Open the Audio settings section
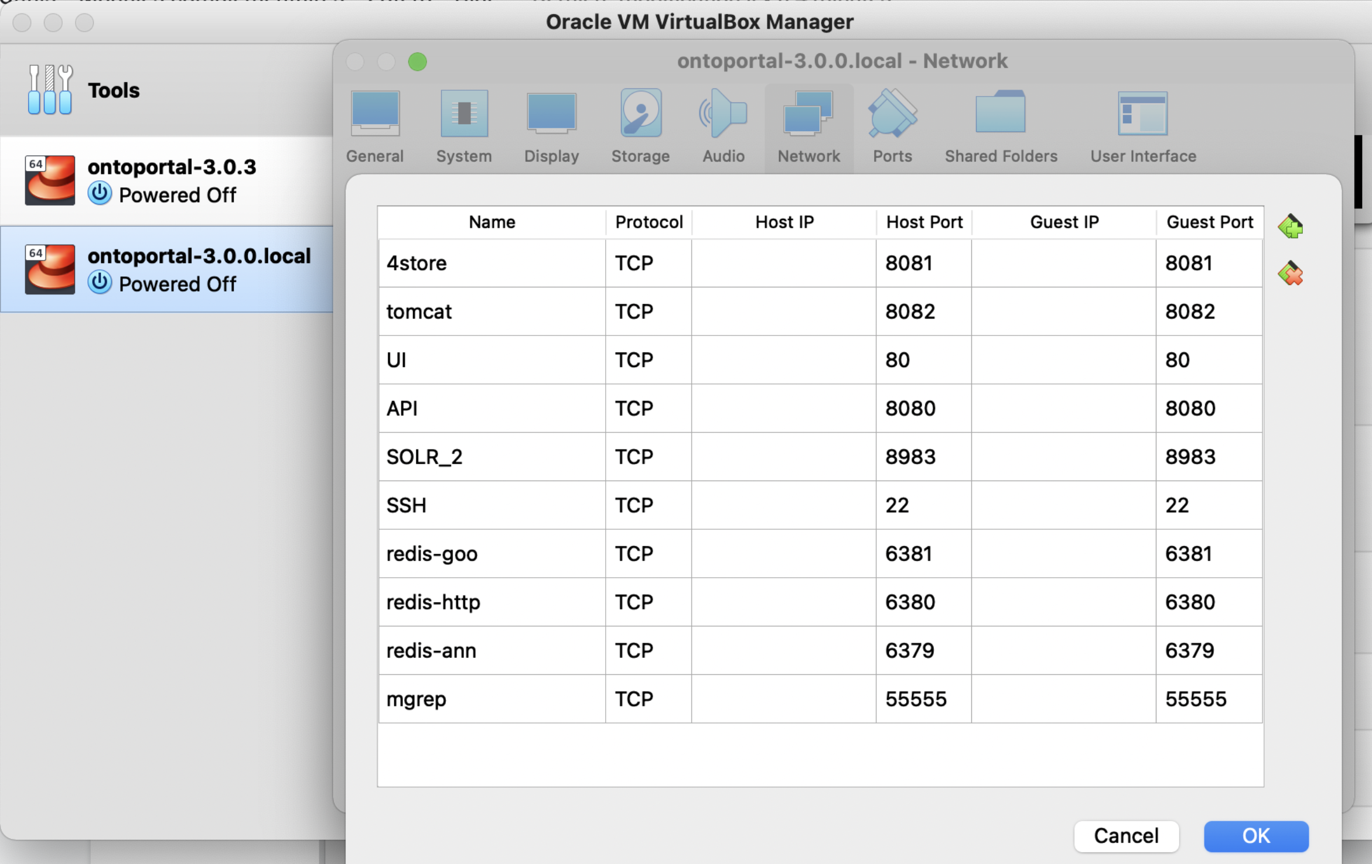The image size is (1372, 864). point(723,128)
